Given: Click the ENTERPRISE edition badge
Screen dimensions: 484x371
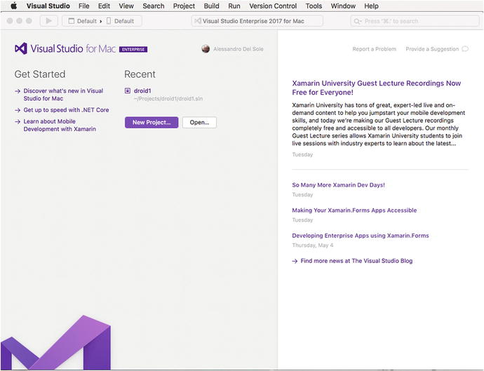Looking at the screenshot, I should tap(133, 49).
